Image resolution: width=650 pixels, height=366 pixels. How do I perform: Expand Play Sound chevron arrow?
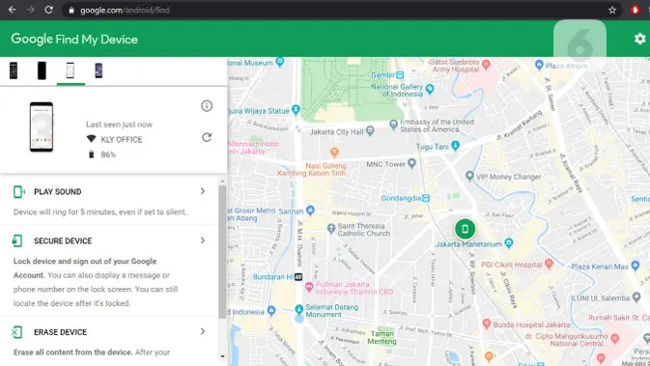(203, 191)
